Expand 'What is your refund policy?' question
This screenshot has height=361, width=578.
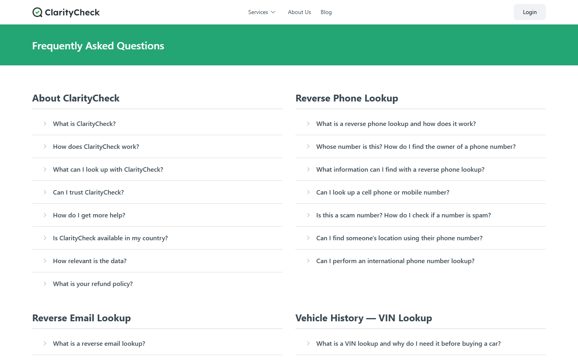pyautogui.click(x=157, y=284)
